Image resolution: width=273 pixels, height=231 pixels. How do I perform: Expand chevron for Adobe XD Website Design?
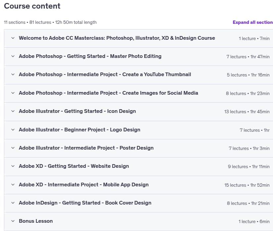click(13, 166)
